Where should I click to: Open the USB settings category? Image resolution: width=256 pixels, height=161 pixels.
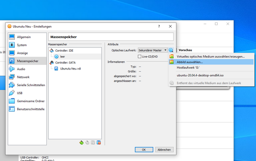pos(20,93)
